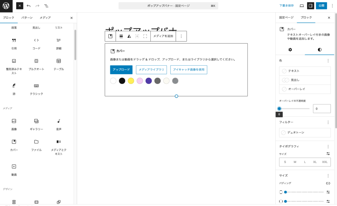This screenshot has width=337, height=206.
Task: Open the cover block options menu
Action: click(181, 36)
